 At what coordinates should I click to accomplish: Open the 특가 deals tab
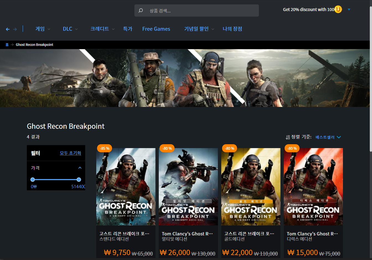coord(128,29)
